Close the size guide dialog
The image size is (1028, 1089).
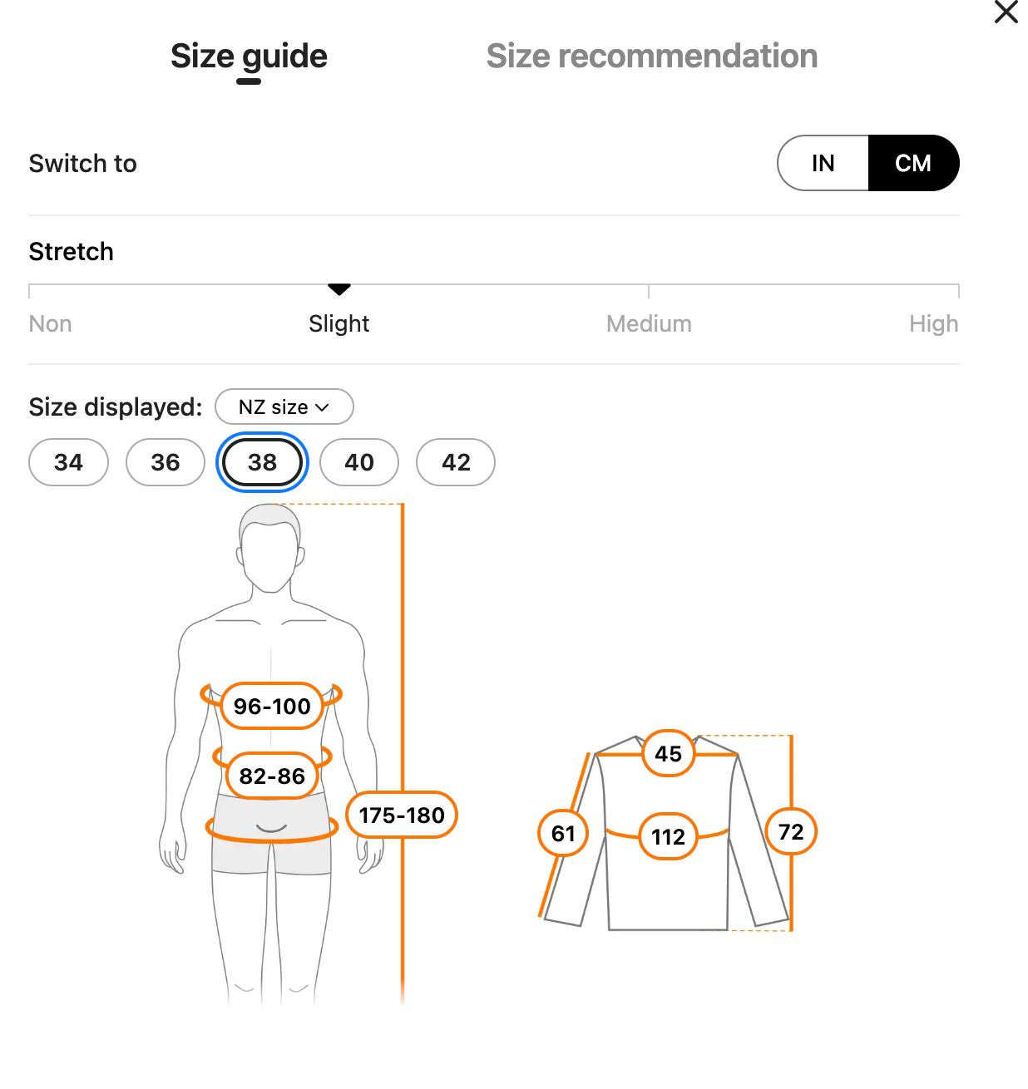1006,12
